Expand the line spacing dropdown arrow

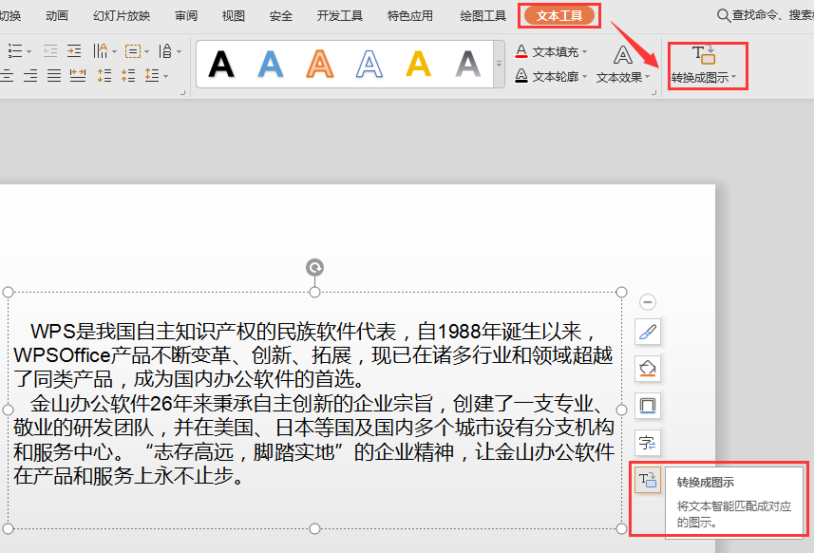point(165,76)
